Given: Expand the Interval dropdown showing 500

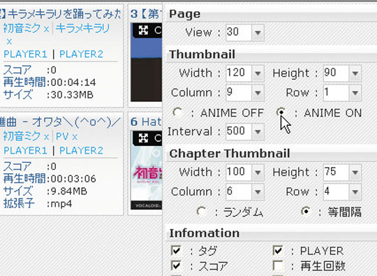Looking at the screenshot, I should pos(258,131).
